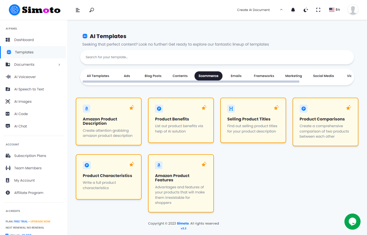Select the Frameworks category tab

pyautogui.click(x=264, y=76)
